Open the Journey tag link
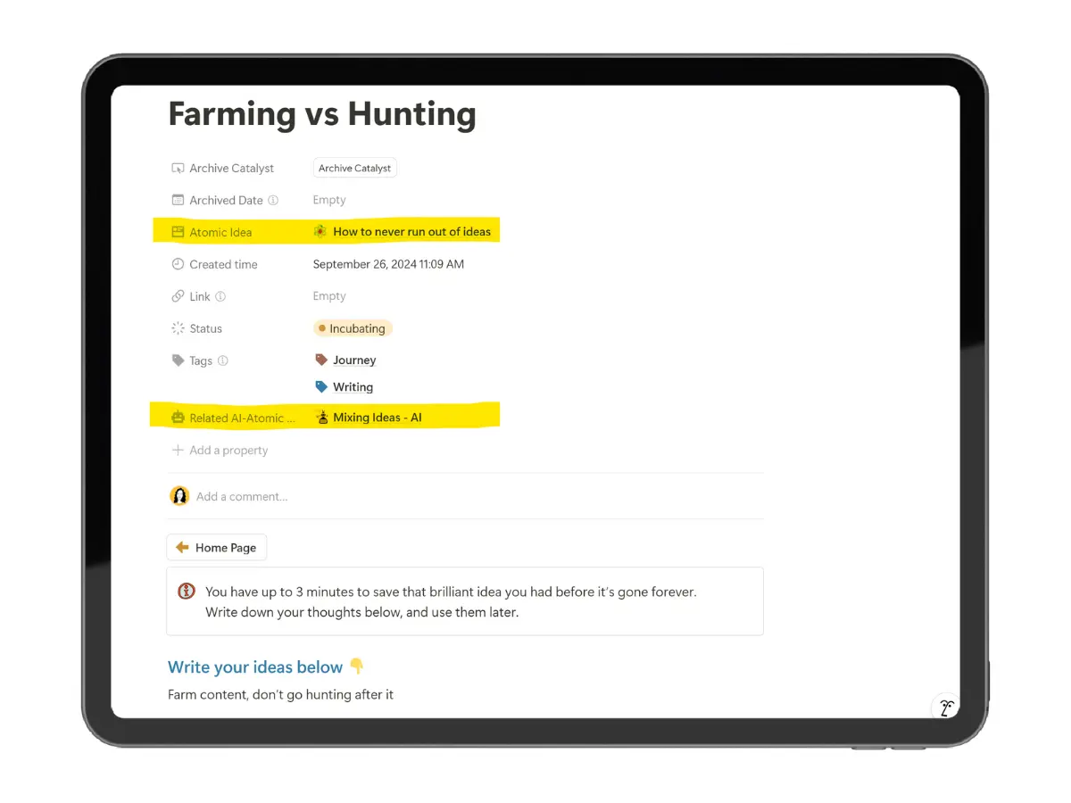 tap(354, 360)
